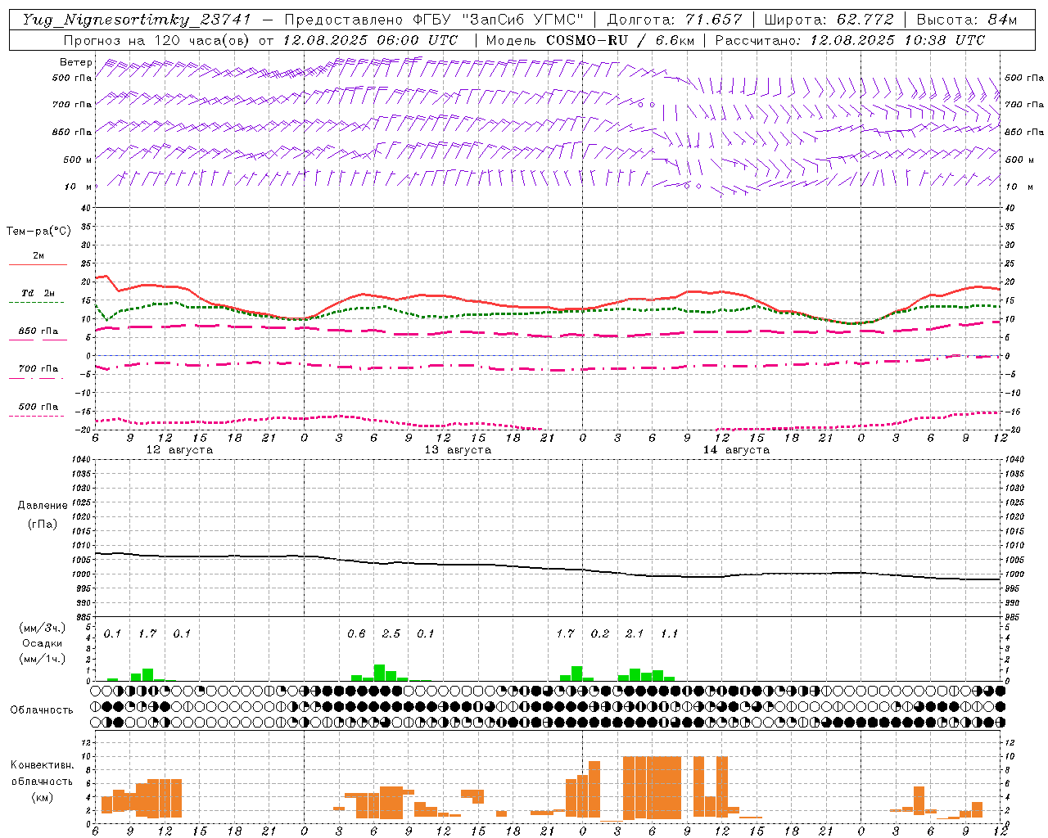
Task: Select the (мм/3ч.) precipitation unit label
Action: coord(43,628)
